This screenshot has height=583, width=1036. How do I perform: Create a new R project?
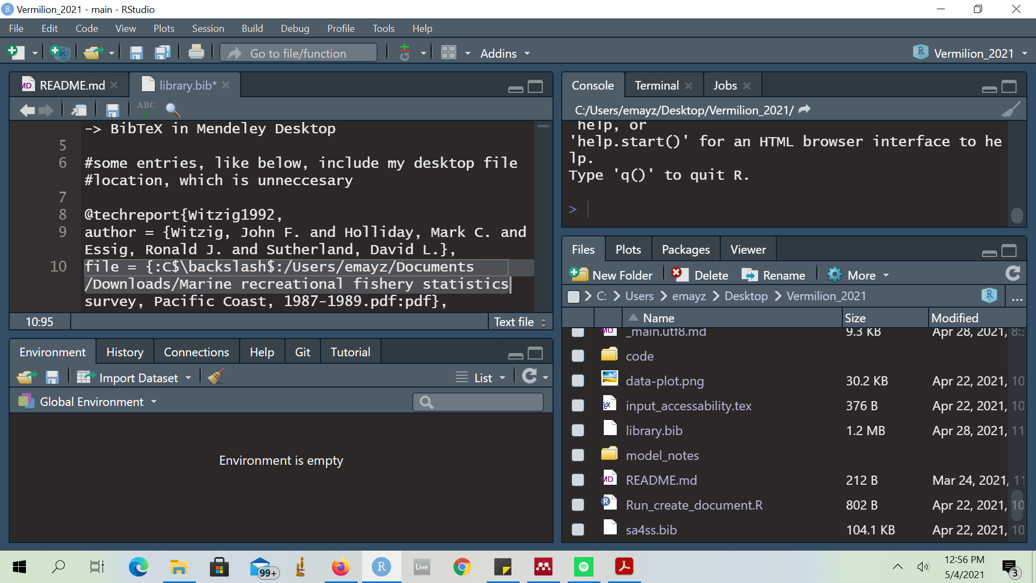[59, 52]
